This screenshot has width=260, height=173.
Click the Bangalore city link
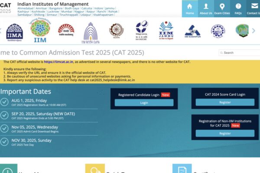56,8
